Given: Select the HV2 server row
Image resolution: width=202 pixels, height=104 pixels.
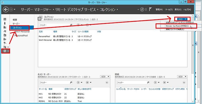Looking at the screenshot, I should (x=74, y=98).
